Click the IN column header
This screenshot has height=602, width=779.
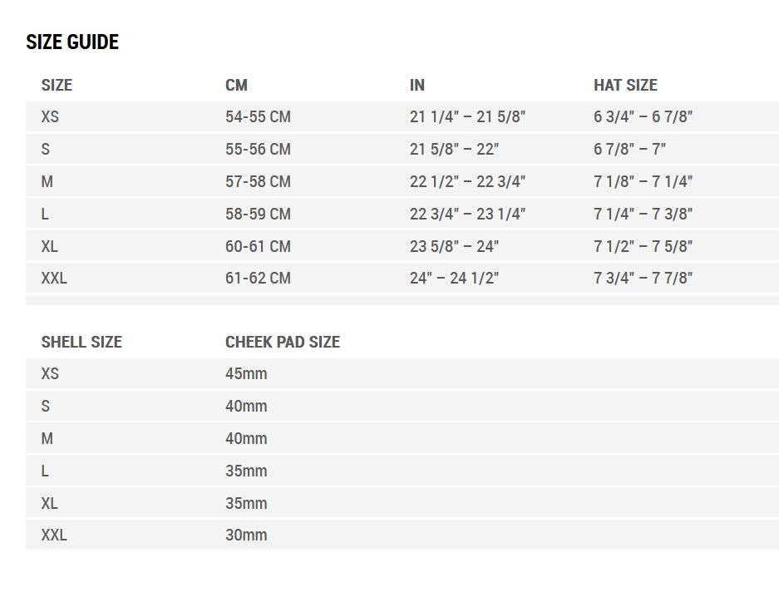(x=417, y=85)
